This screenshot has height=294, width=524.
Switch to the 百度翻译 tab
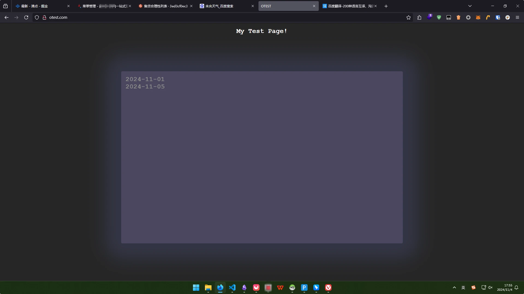tap(348, 6)
